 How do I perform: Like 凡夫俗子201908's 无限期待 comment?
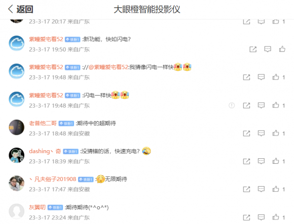[276, 189]
